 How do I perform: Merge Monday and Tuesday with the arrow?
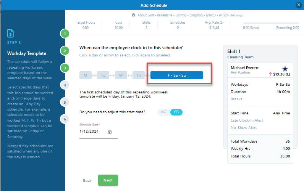(x=94, y=75)
